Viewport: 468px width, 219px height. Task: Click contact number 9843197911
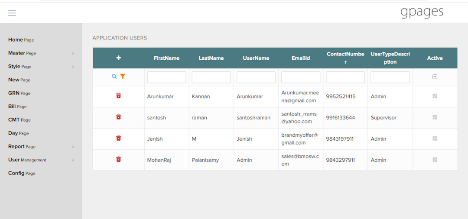click(x=340, y=139)
